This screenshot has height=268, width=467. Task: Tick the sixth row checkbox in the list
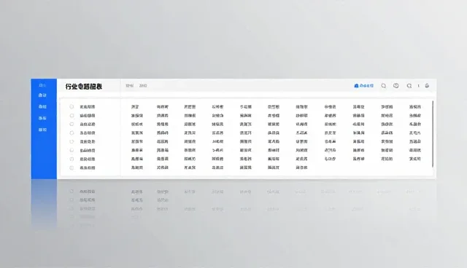[x=72, y=150]
